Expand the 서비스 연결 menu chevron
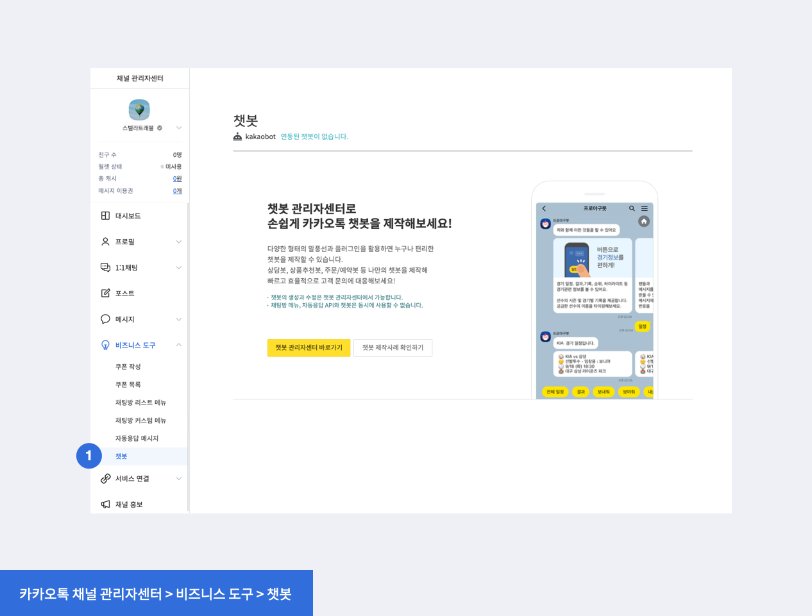812x616 pixels. (179, 478)
